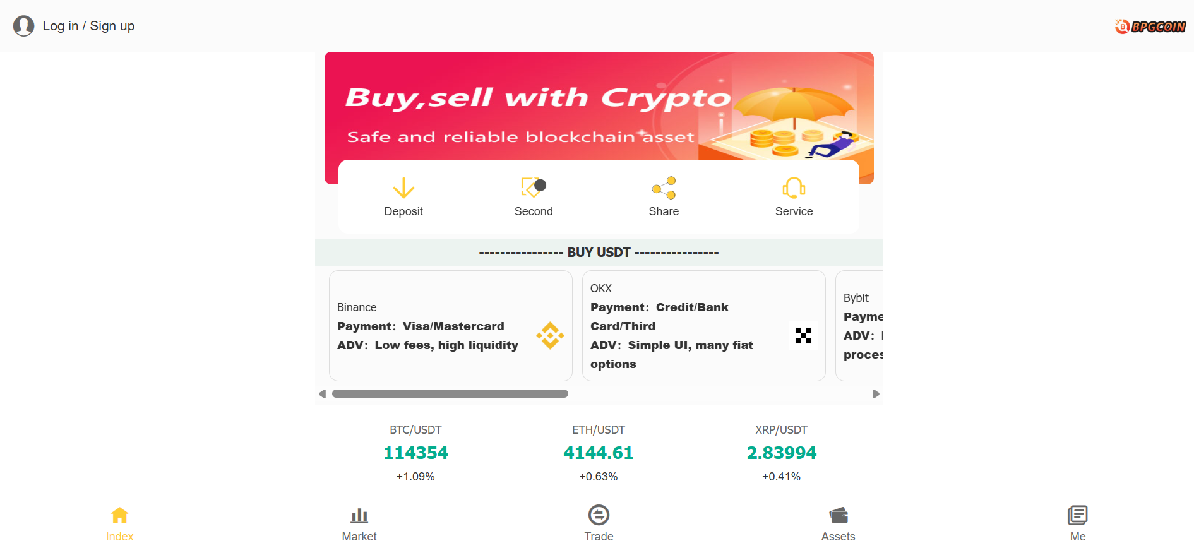Click the scroll right arrow

point(876,394)
